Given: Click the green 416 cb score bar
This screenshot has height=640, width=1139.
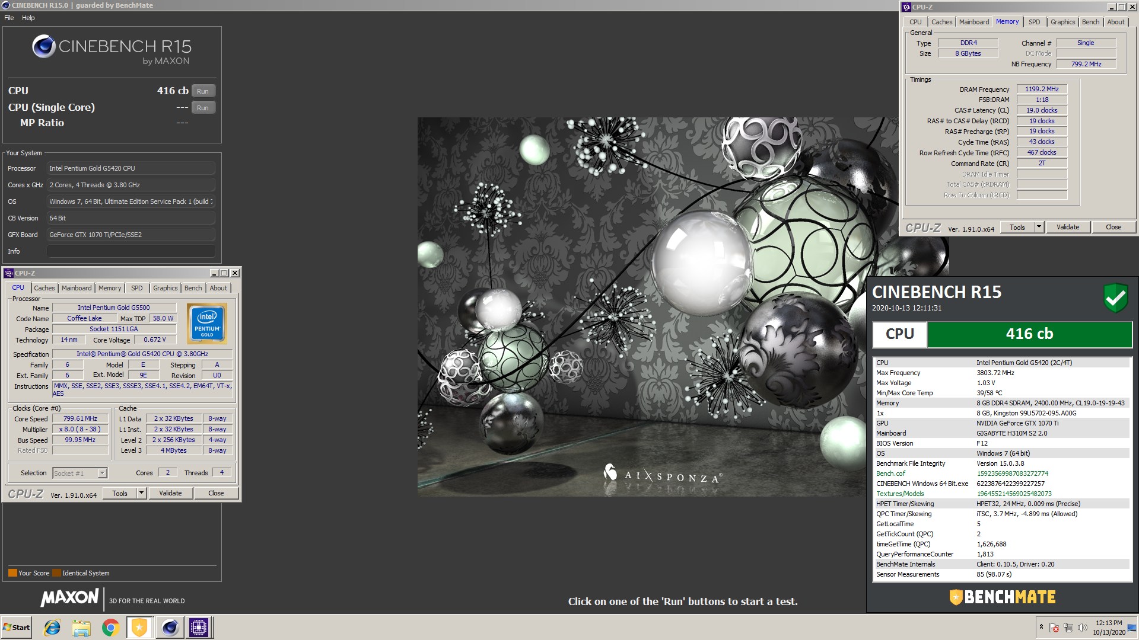Looking at the screenshot, I should 1029,334.
